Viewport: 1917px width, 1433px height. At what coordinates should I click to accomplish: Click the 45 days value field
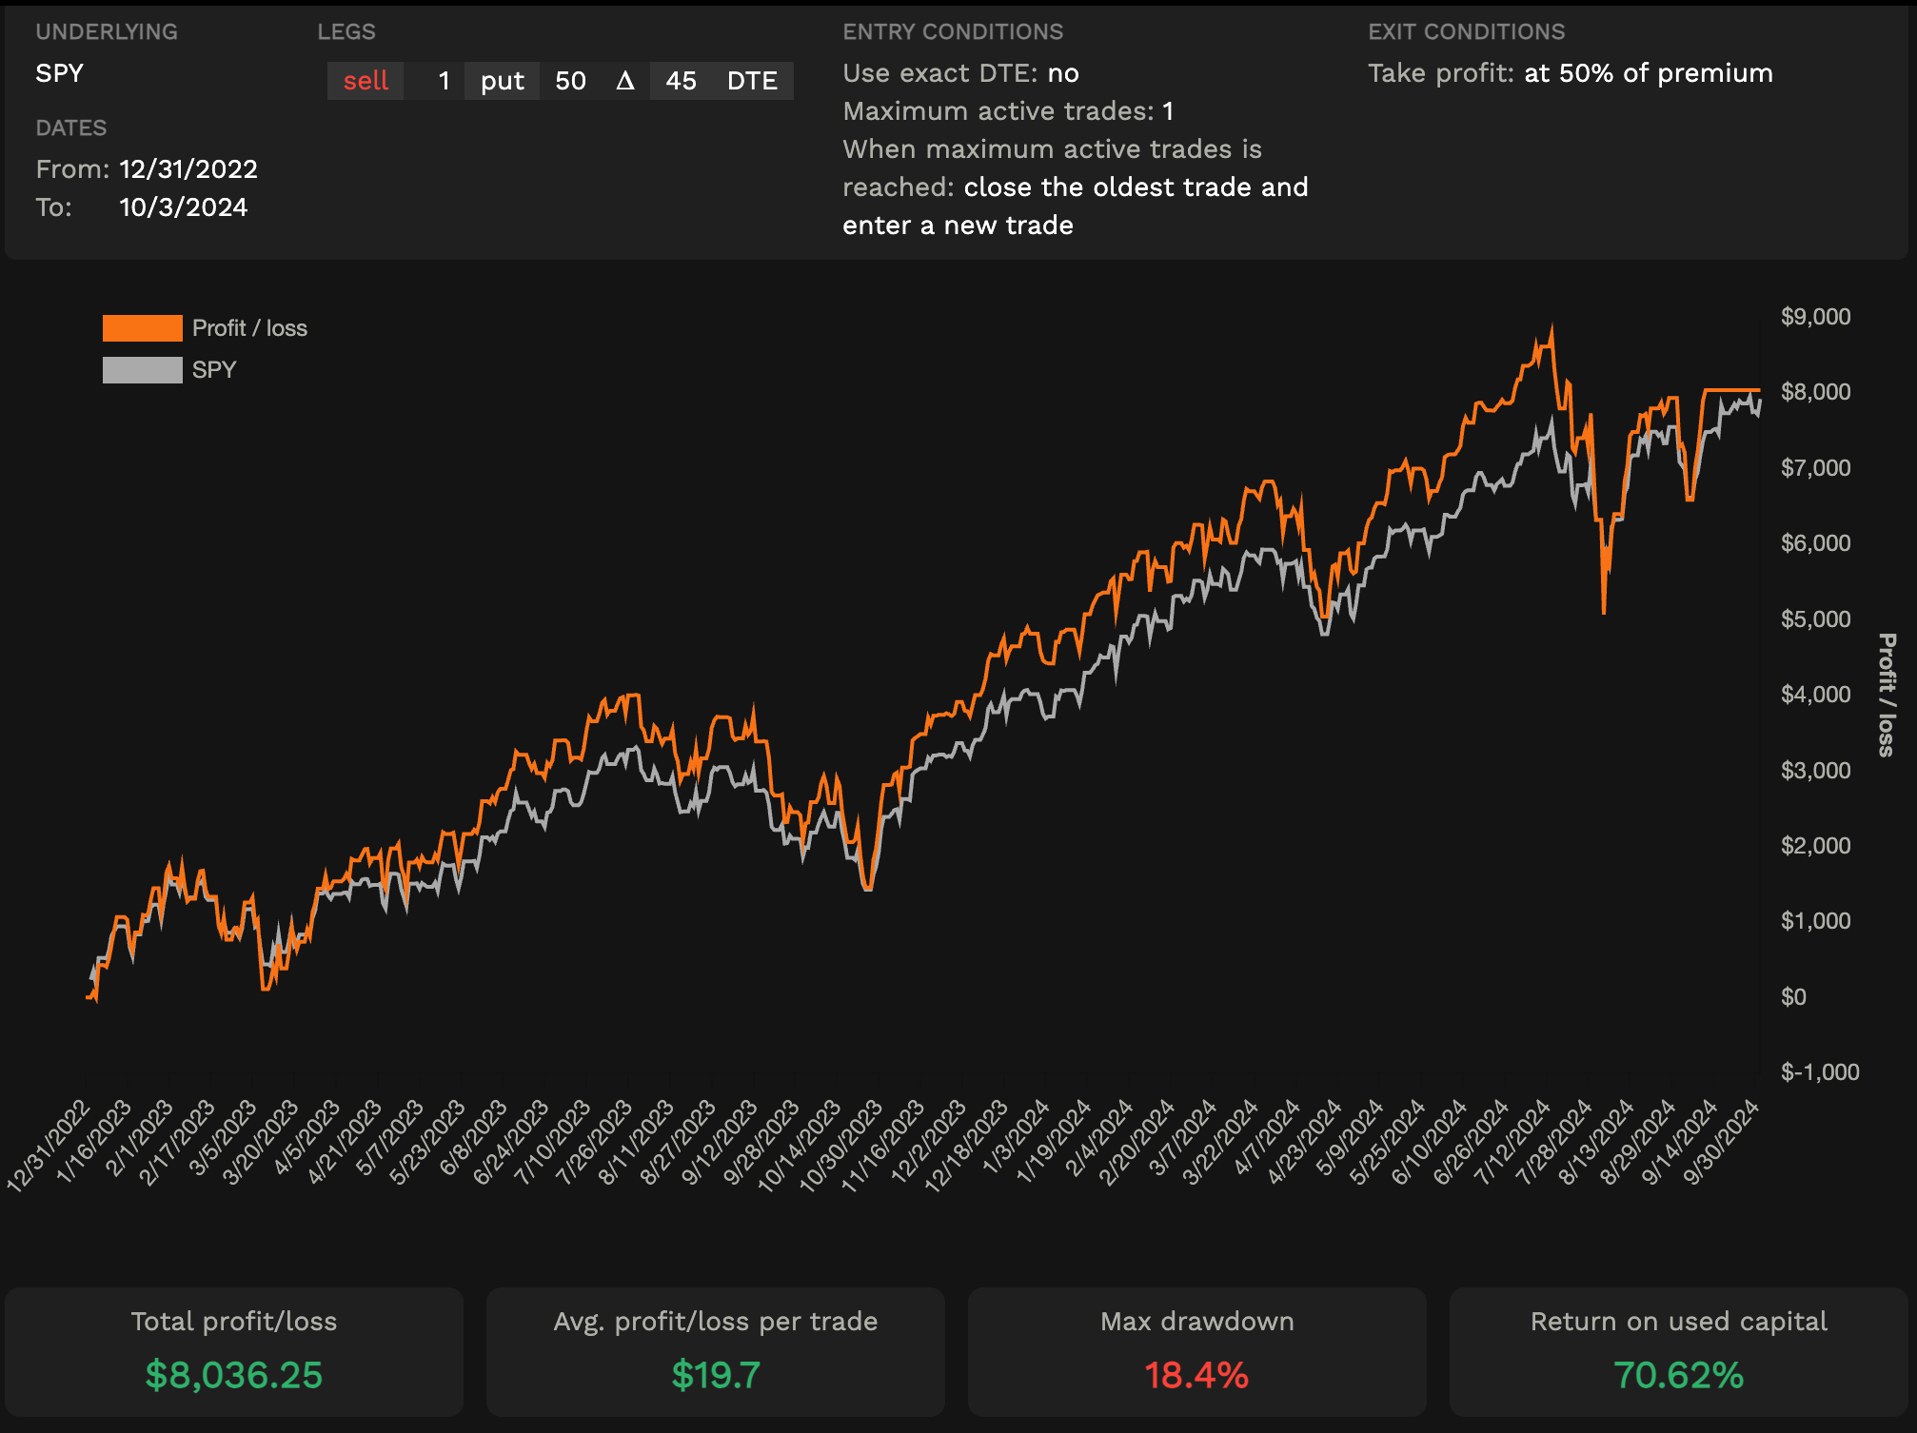pyautogui.click(x=681, y=81)
